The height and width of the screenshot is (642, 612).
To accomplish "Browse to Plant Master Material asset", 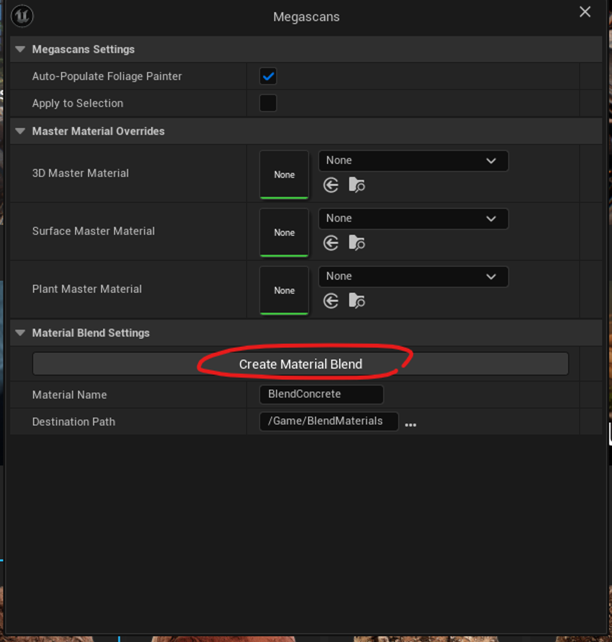I will [356, 301].
